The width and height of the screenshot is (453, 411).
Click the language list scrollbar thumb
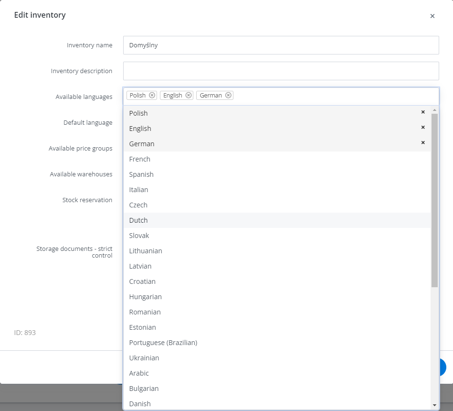tap(434, 200)
